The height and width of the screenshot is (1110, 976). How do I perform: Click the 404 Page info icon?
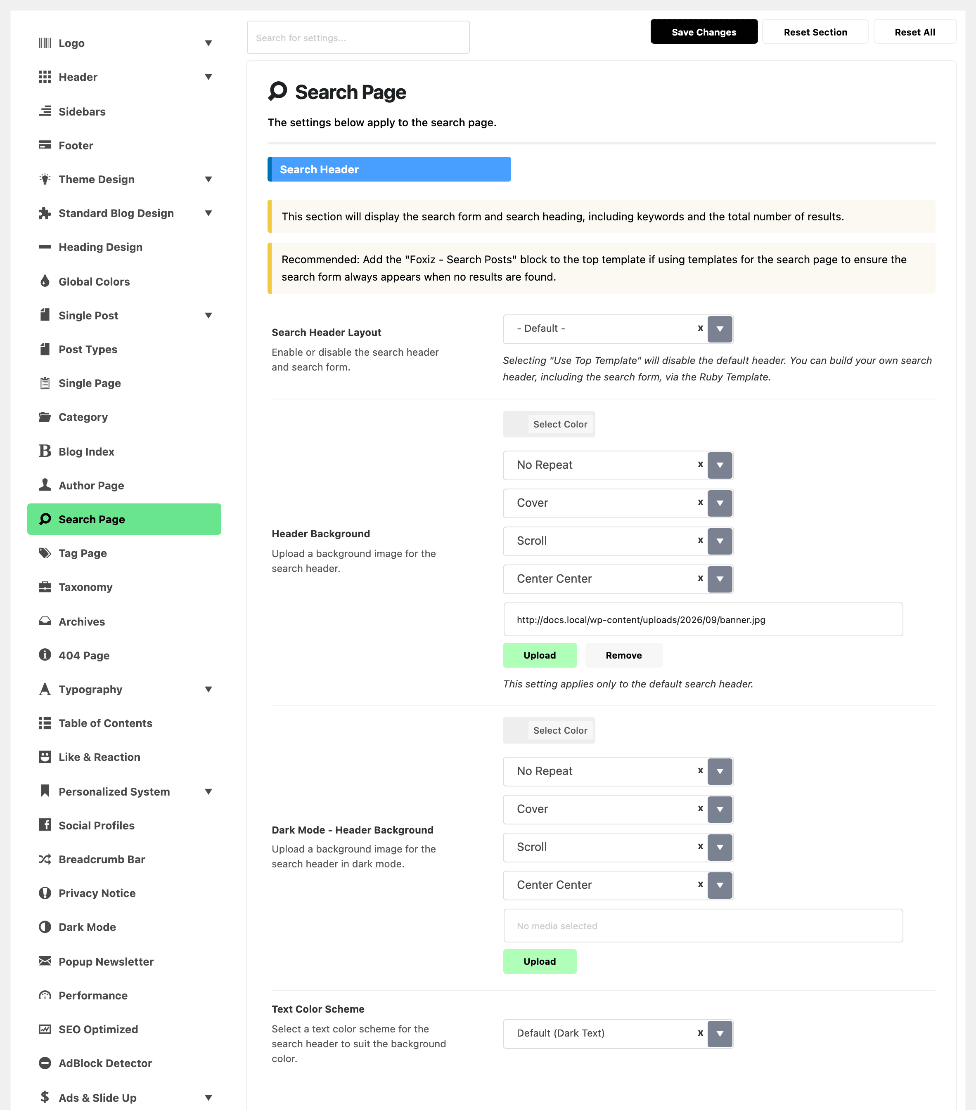coord(45,655)
